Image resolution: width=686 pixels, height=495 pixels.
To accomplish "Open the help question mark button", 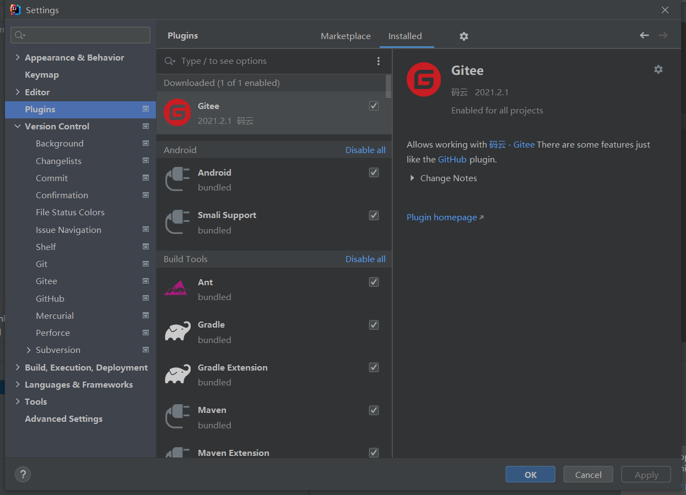I will point(23,474).
